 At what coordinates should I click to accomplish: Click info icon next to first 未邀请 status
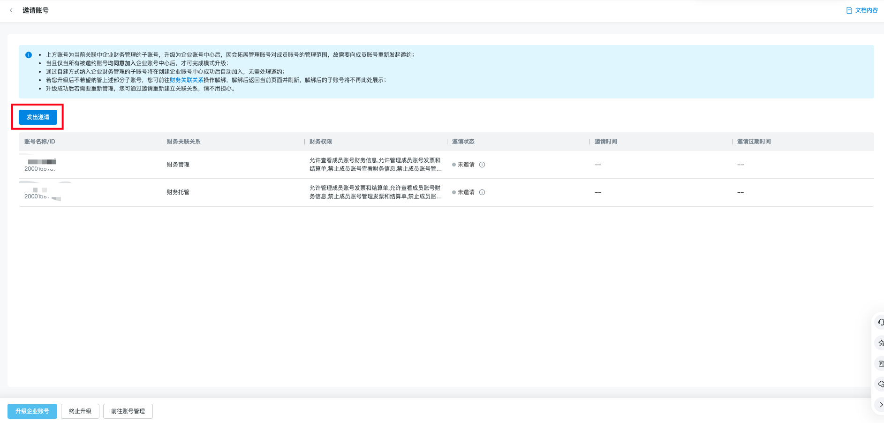tap(482, 165)
